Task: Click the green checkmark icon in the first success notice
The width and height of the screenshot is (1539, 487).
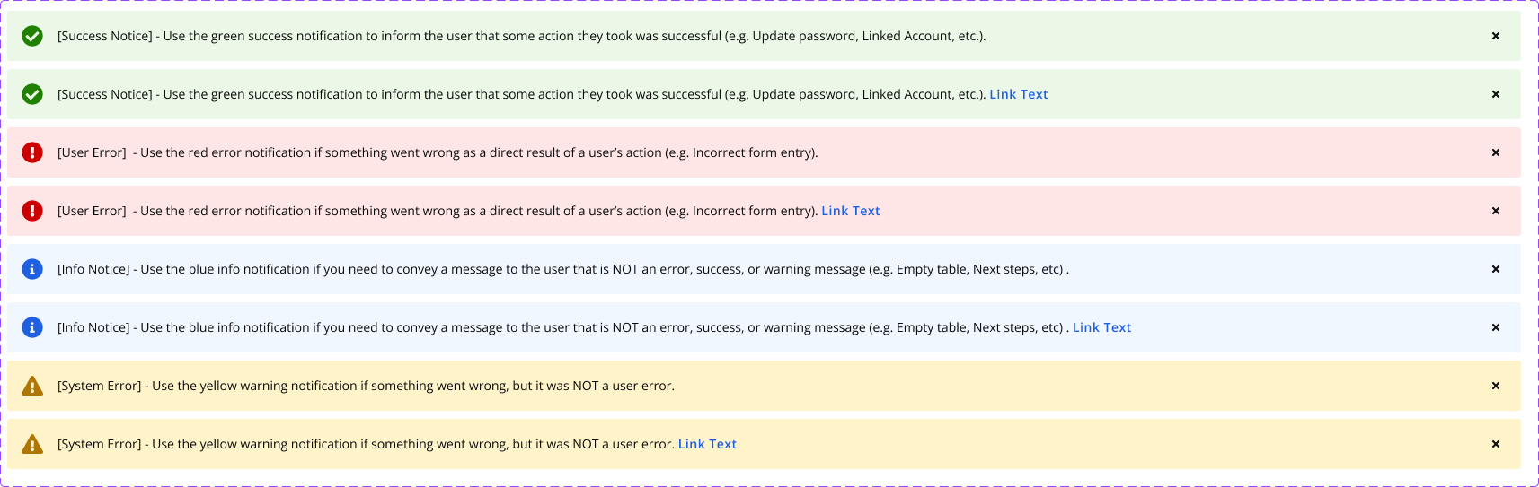Action: coord(32,36)
